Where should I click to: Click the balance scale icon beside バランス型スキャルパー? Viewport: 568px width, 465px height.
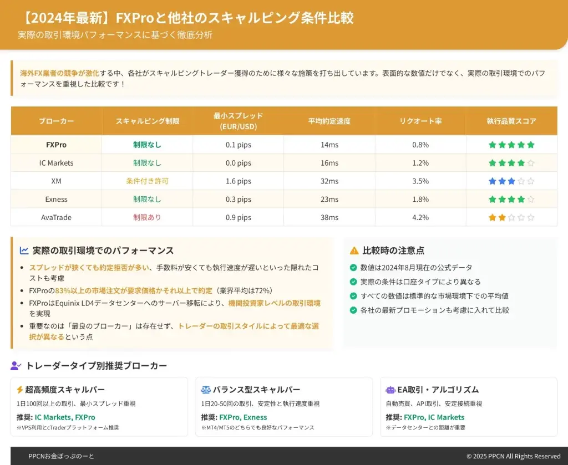206,390
